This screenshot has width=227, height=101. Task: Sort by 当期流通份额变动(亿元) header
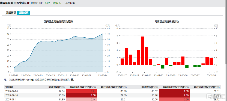pos(83,87)
